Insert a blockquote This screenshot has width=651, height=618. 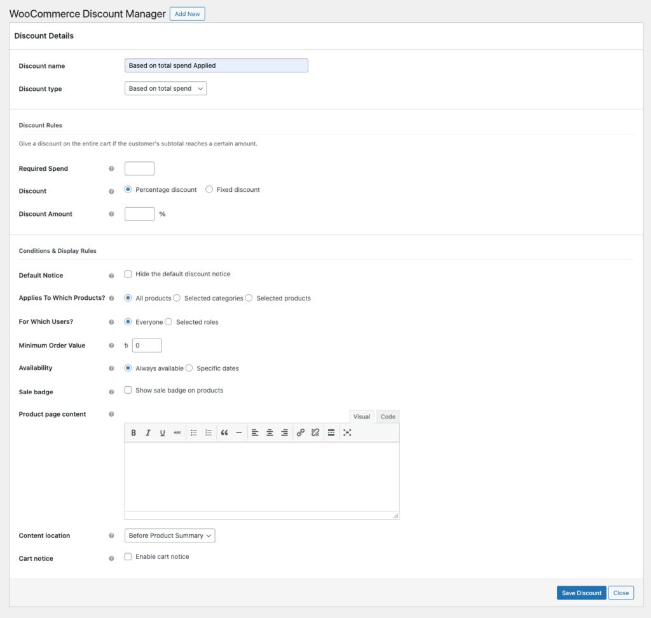point(224,433)
